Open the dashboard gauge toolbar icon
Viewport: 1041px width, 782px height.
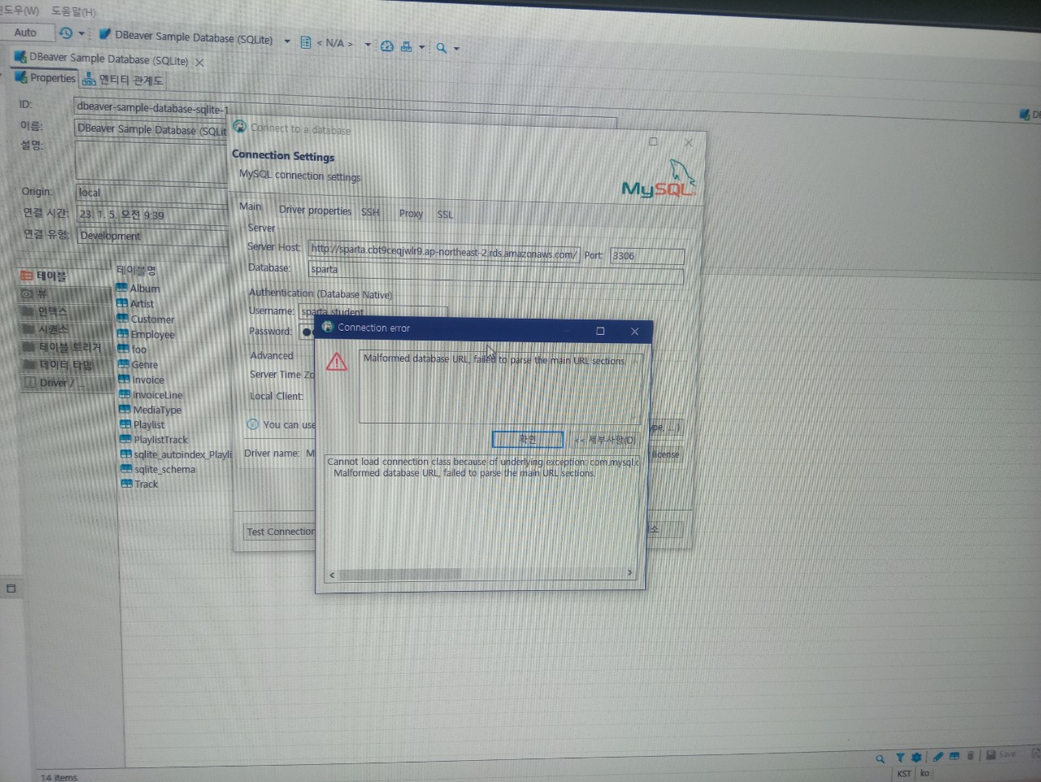point(387,46)
